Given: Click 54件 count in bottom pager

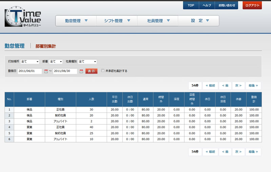Looking at the screenshot, I should coord(195,152).
